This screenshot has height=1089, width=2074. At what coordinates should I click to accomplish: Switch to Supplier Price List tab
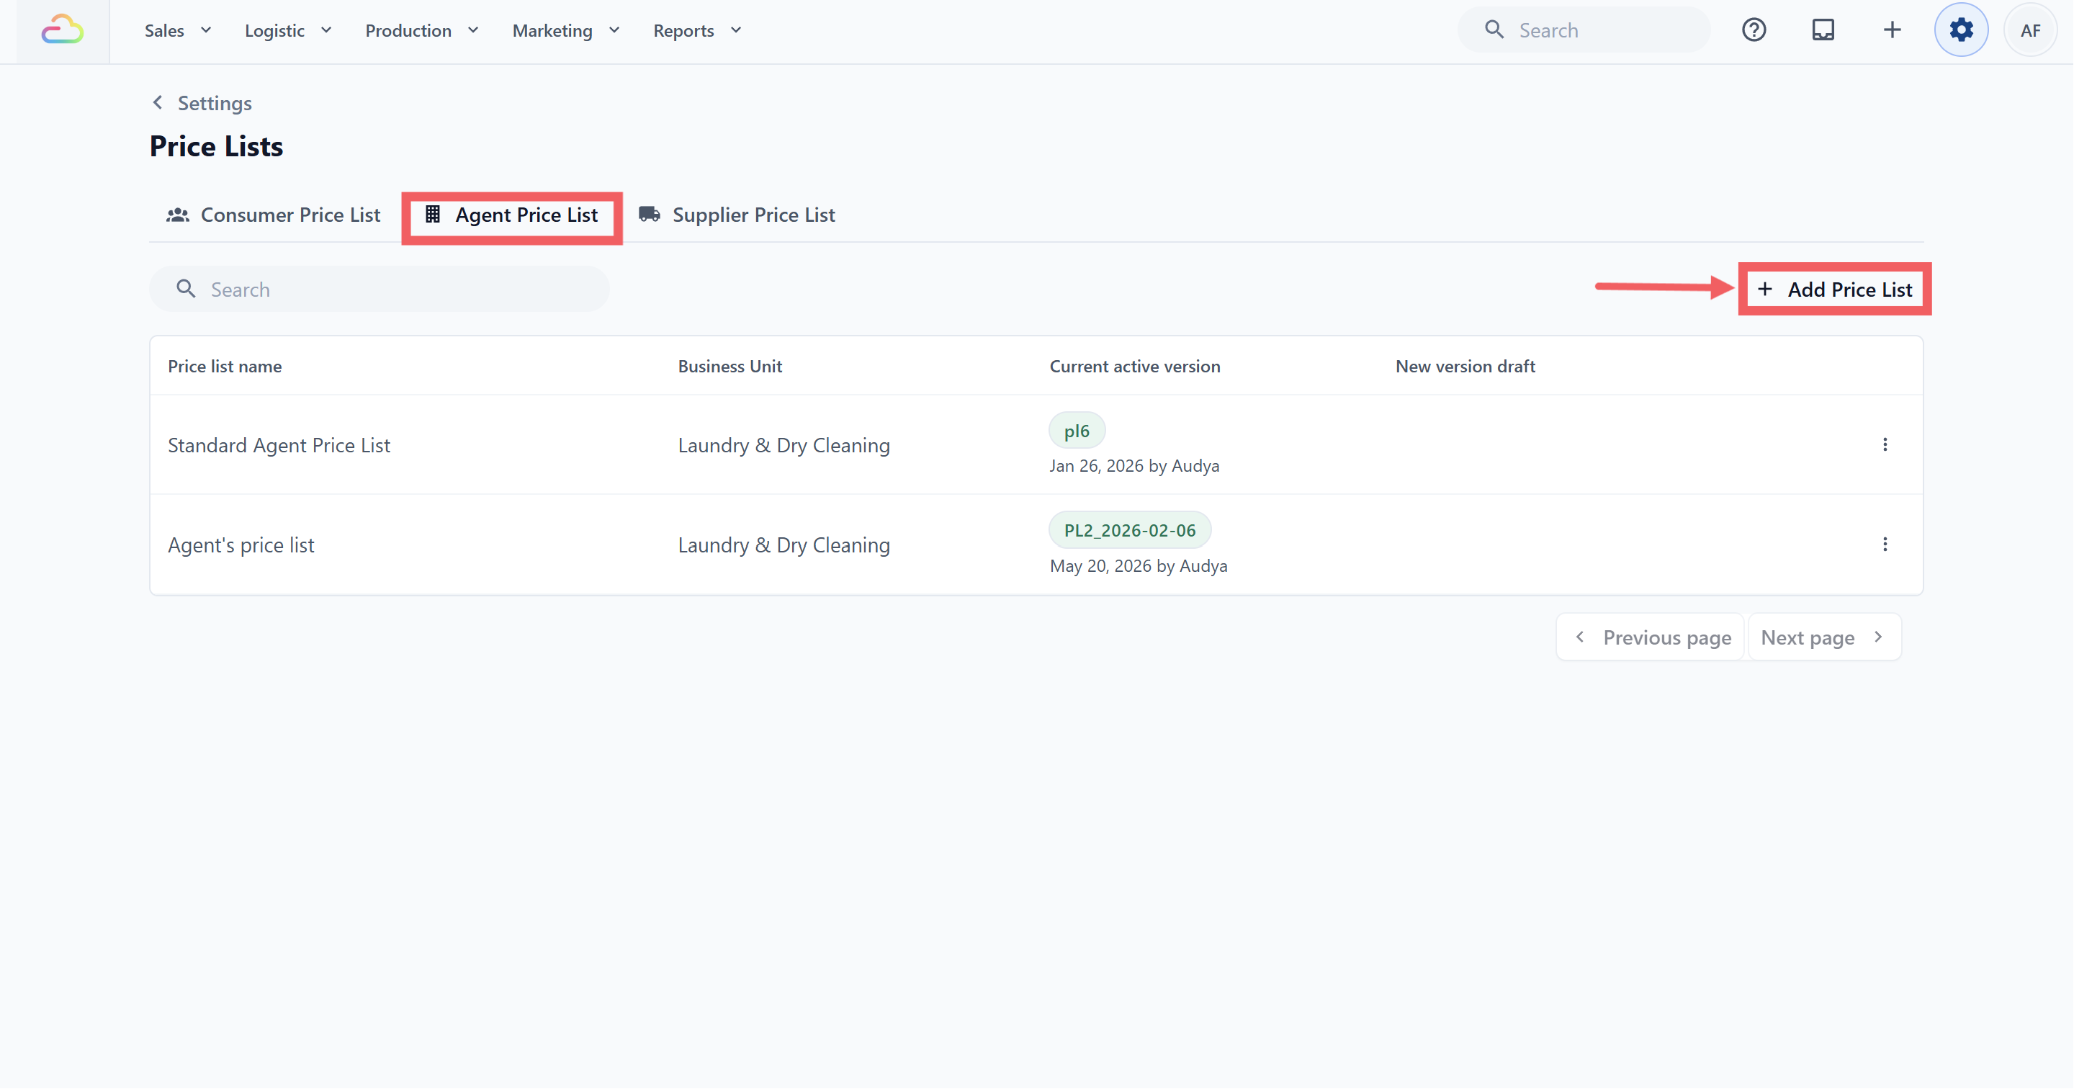(x=737, y=215)
